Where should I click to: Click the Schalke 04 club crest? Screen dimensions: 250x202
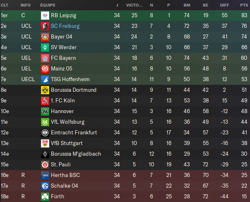44,186
